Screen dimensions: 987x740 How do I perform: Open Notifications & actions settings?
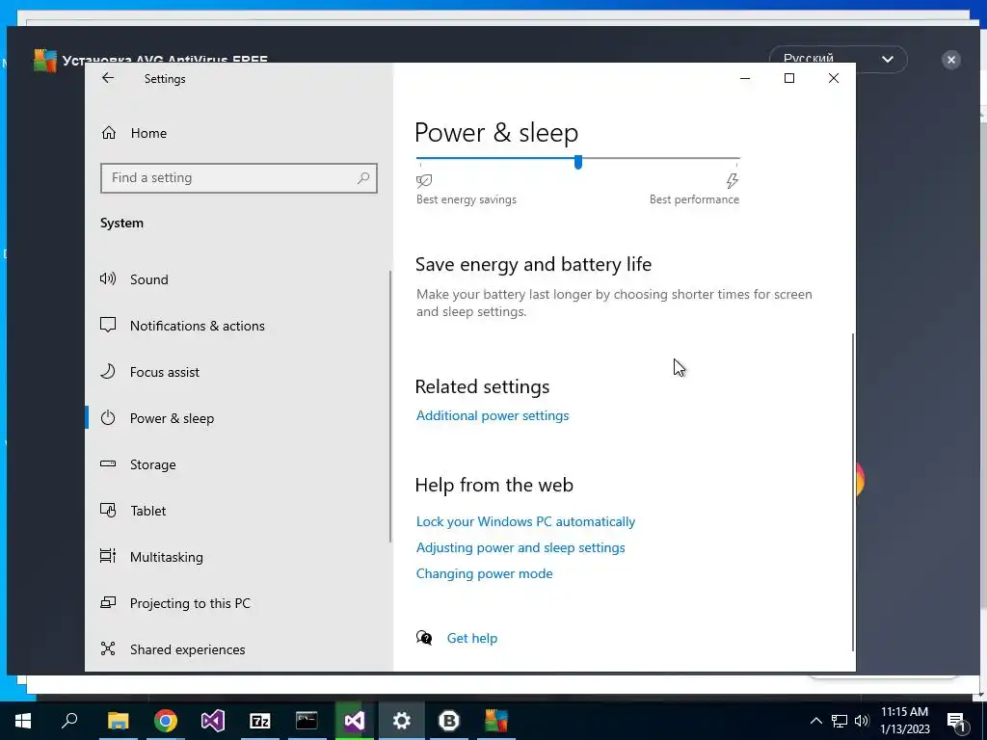(x=197, y=326)
